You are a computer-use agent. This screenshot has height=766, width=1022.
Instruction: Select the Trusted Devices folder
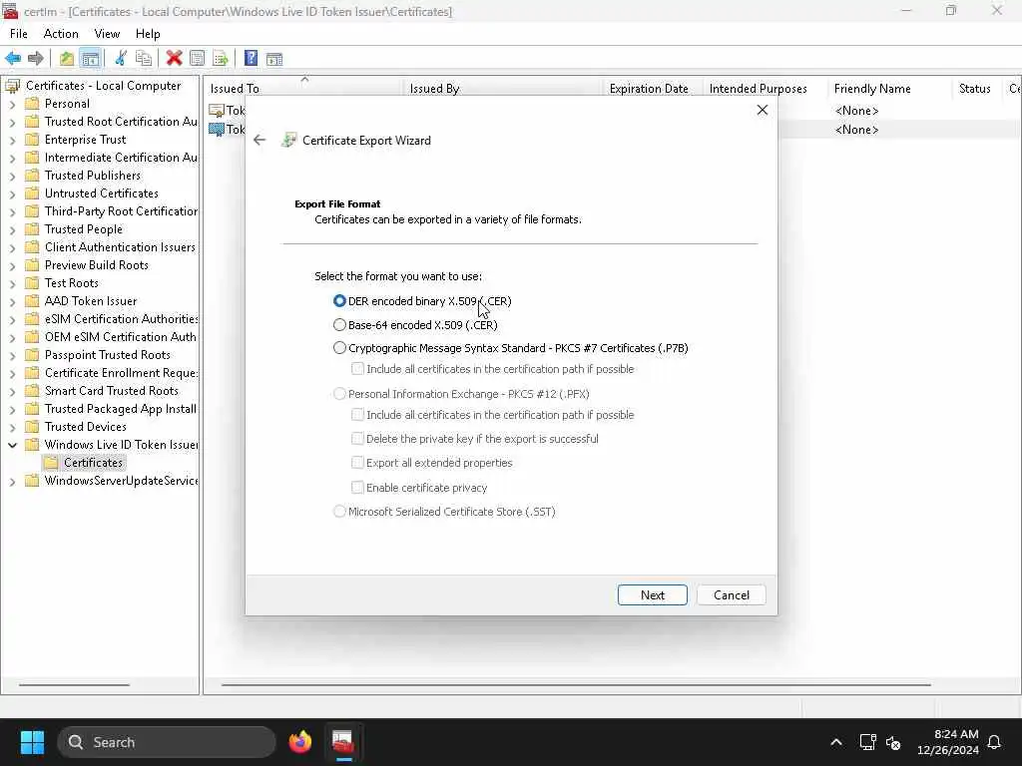86,427
